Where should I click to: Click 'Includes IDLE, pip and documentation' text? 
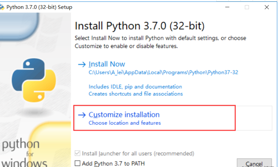tap(135, 87)
